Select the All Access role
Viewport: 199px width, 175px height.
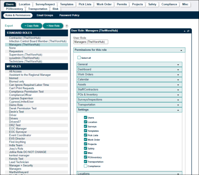pos(37,71)
